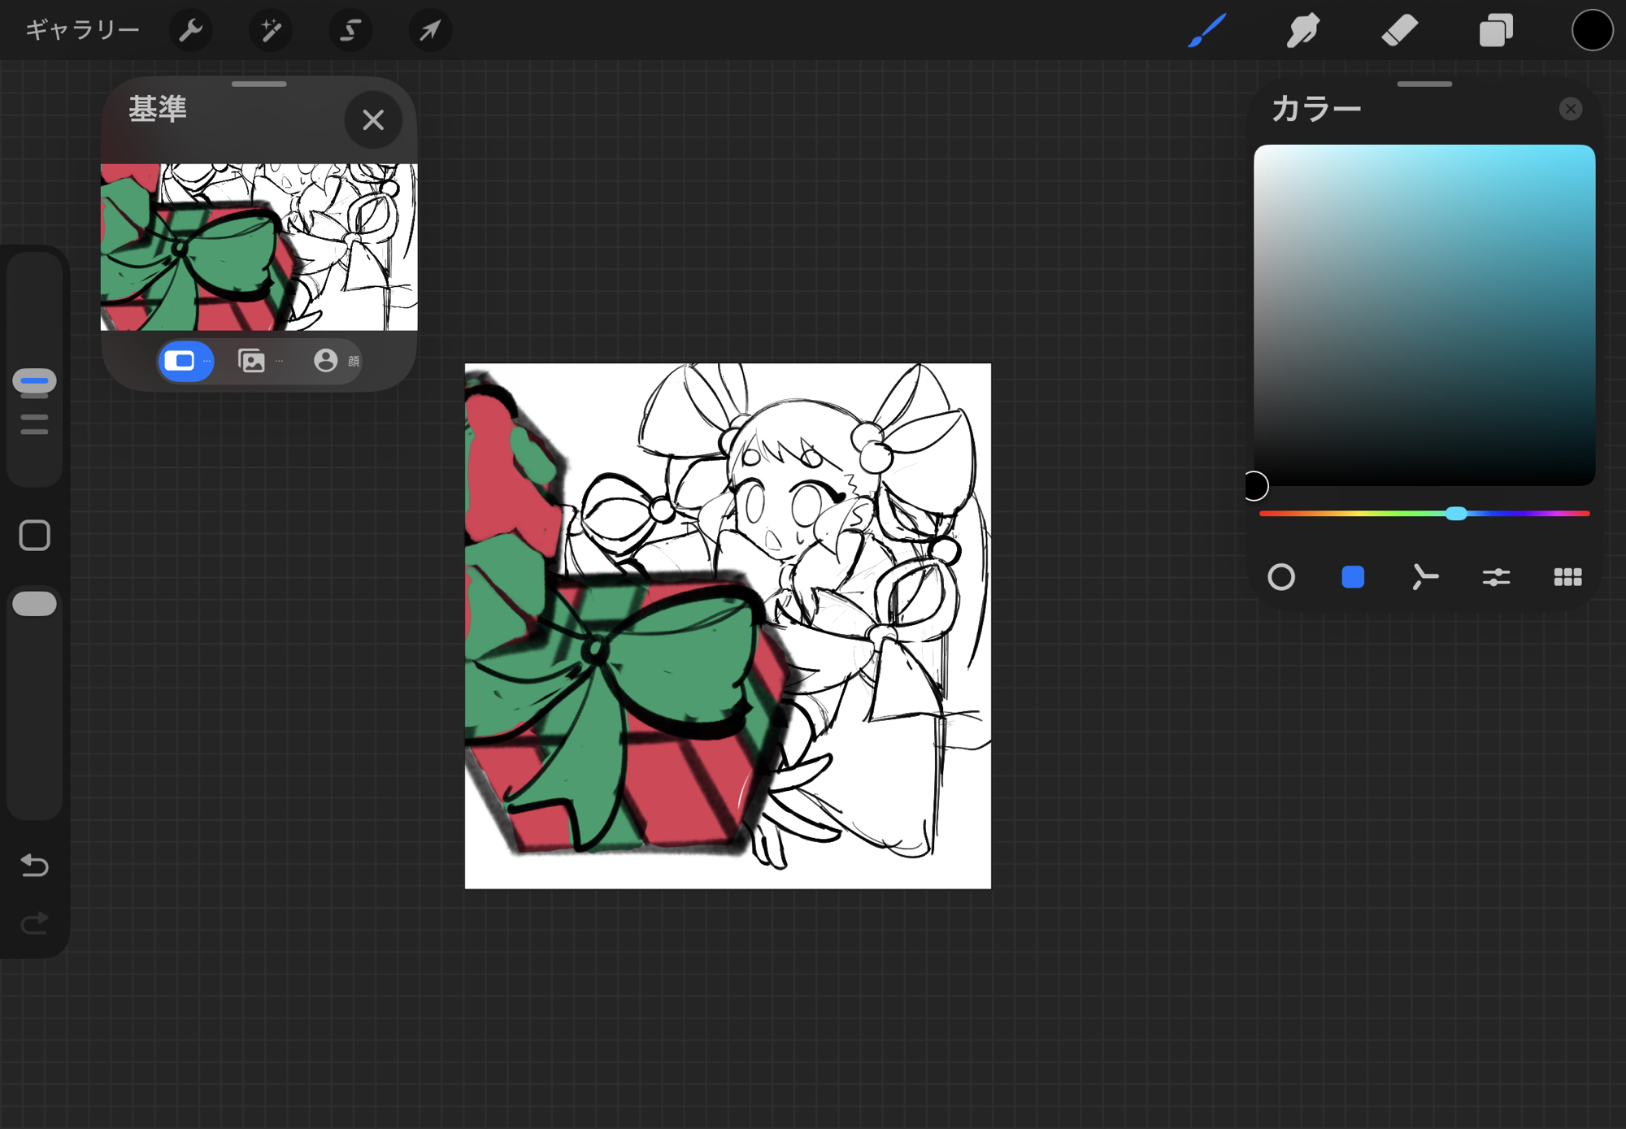Activate the Transform arrow tool
The image size is (1626, 1129).
click(x=429, y=31)
